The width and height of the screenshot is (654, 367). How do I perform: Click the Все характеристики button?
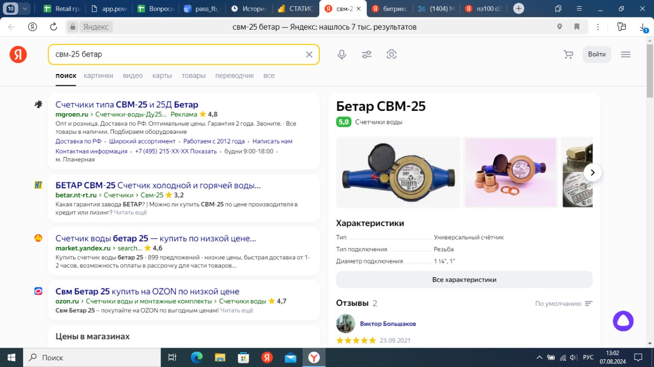tap(464, 280)
